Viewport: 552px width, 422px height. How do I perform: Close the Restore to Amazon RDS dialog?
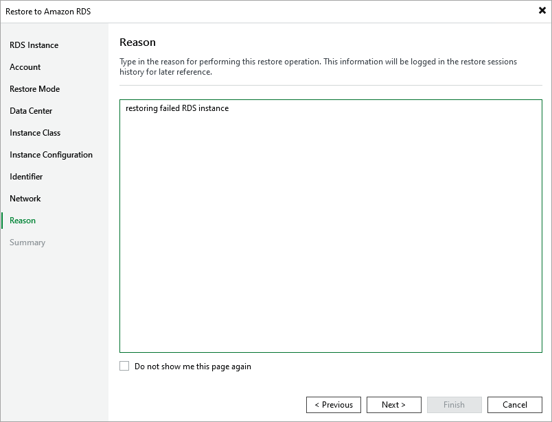(542, 10)
